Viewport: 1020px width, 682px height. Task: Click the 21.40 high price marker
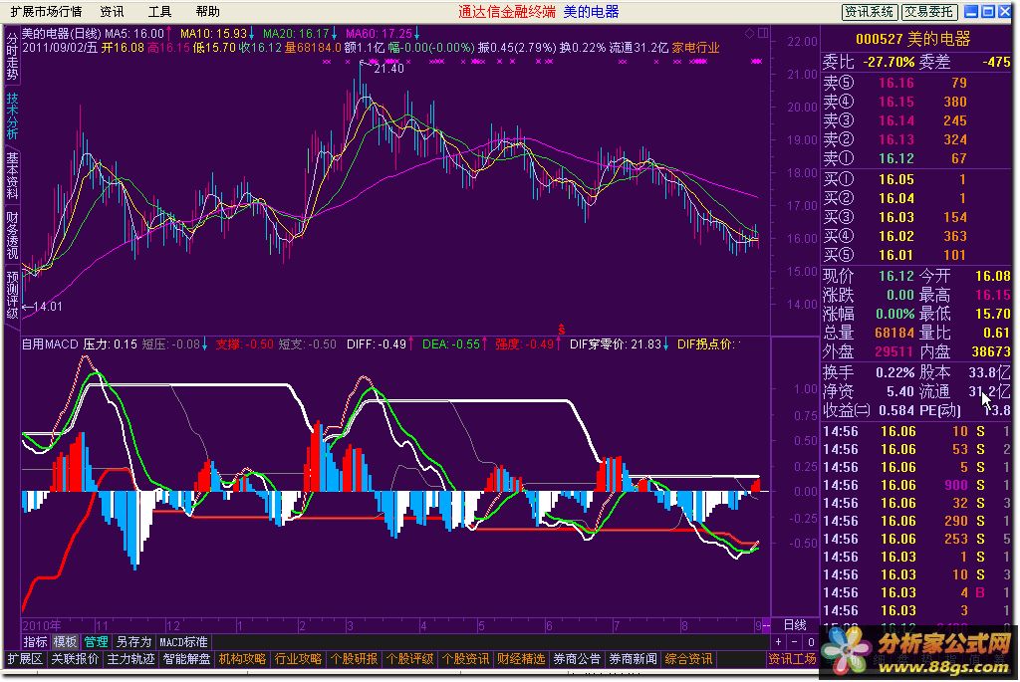[389, 69]
